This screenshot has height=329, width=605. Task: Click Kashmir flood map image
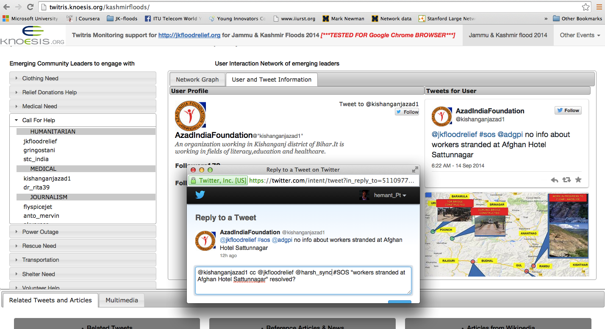click(506, 233)
